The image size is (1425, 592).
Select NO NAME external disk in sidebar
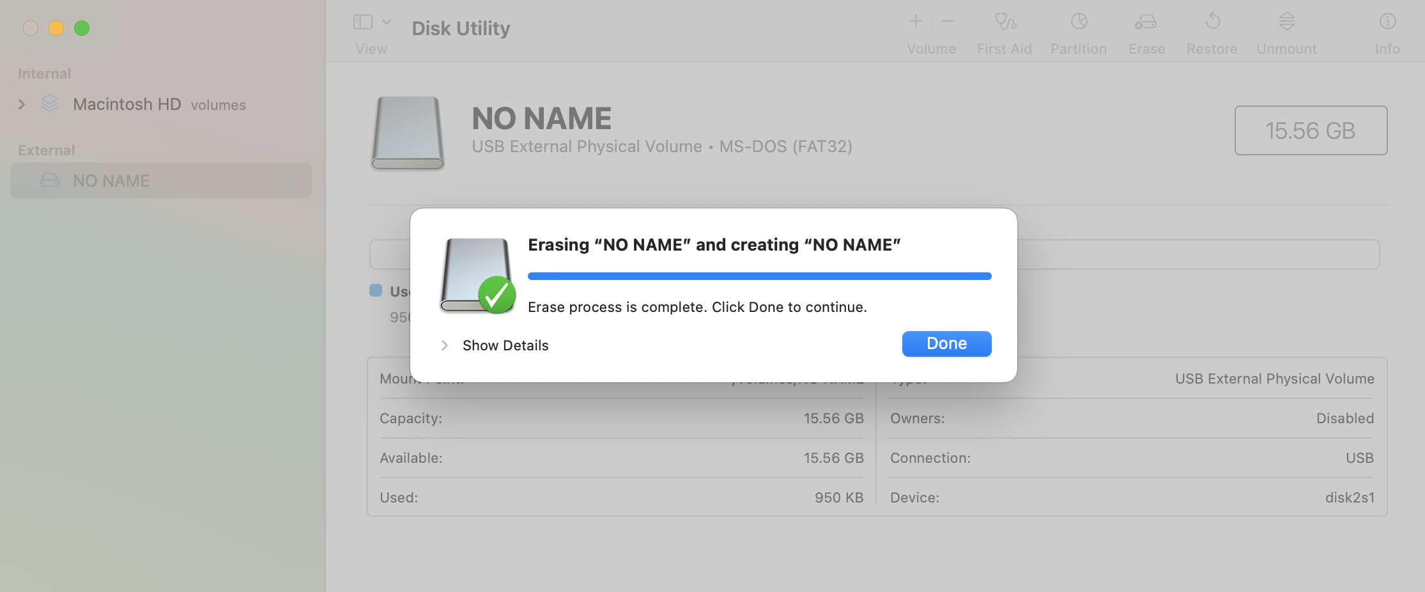coord(161,180)
